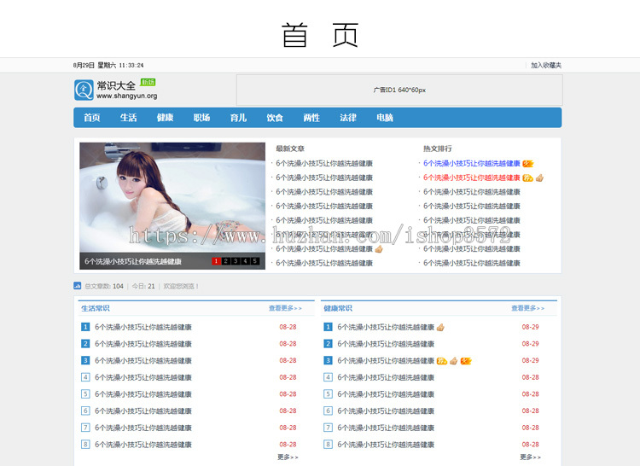Click the www.shangyun.org site URL text
Viewport: 640px width, 466px height.
click(x=127, y=96)
